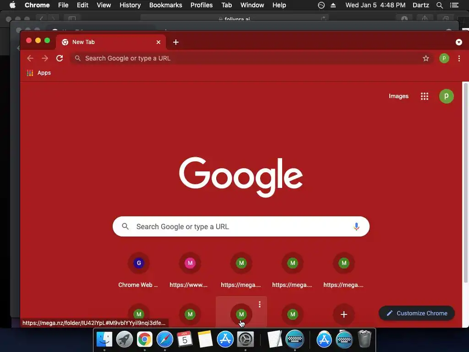Open a new tab with the plus button
The height and width of the screenshot is (352, 469).
tap(176, 42)
